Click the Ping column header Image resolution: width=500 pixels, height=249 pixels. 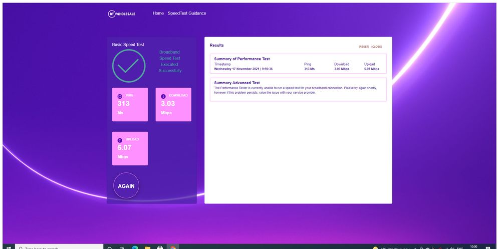(x=308, y=65)
